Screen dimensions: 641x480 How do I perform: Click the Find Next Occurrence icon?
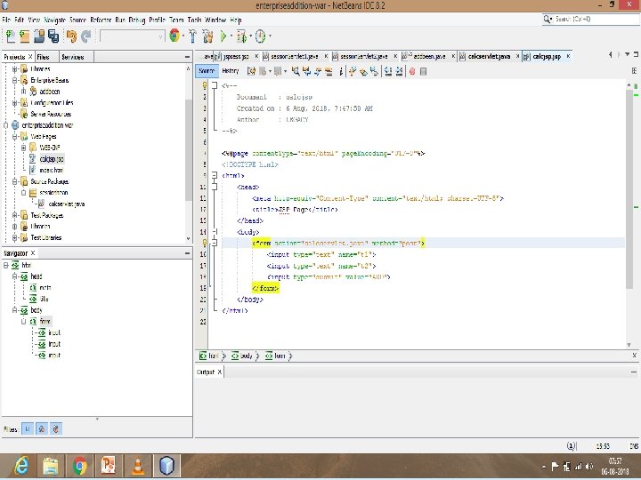click(x=318, y=71)
